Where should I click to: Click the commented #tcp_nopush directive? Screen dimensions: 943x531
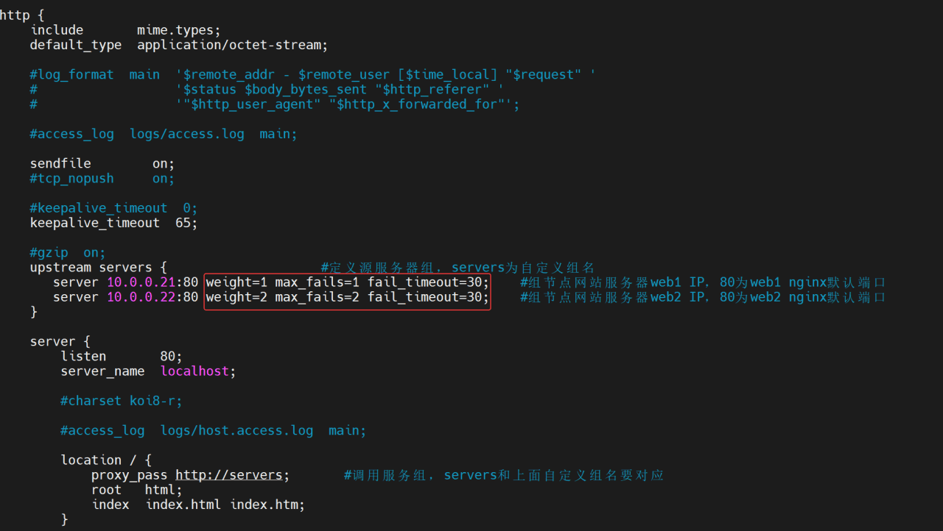coord(71,179)
